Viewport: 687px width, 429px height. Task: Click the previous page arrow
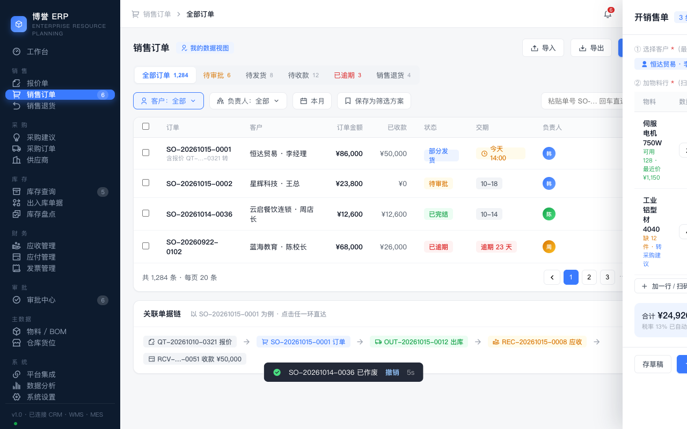click(552, 277)
